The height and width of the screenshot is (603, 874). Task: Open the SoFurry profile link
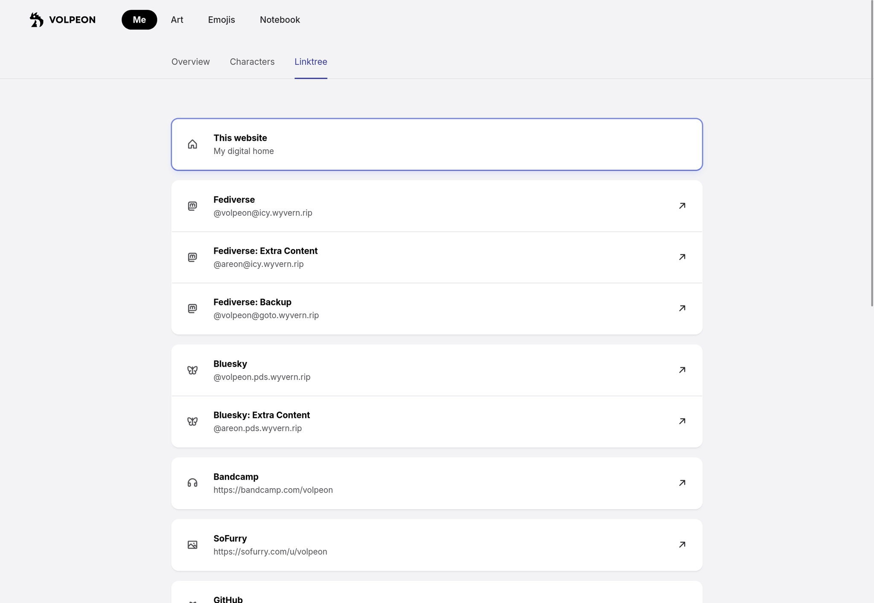436,545
